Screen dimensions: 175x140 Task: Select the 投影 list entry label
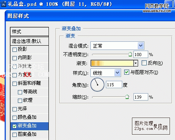point(22,49)
